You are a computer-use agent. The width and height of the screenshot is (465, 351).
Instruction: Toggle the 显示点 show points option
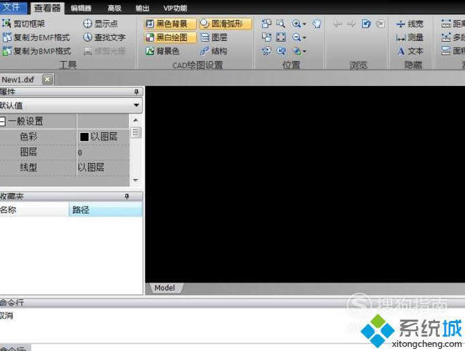coord(100,24)
